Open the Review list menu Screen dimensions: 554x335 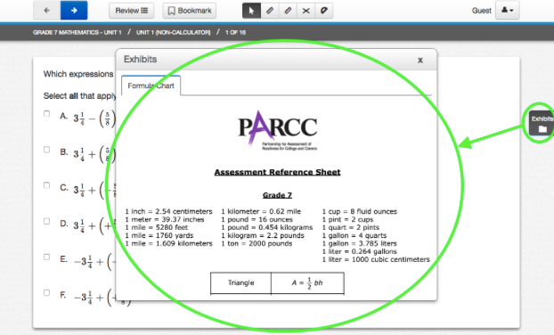pos(132,11)
